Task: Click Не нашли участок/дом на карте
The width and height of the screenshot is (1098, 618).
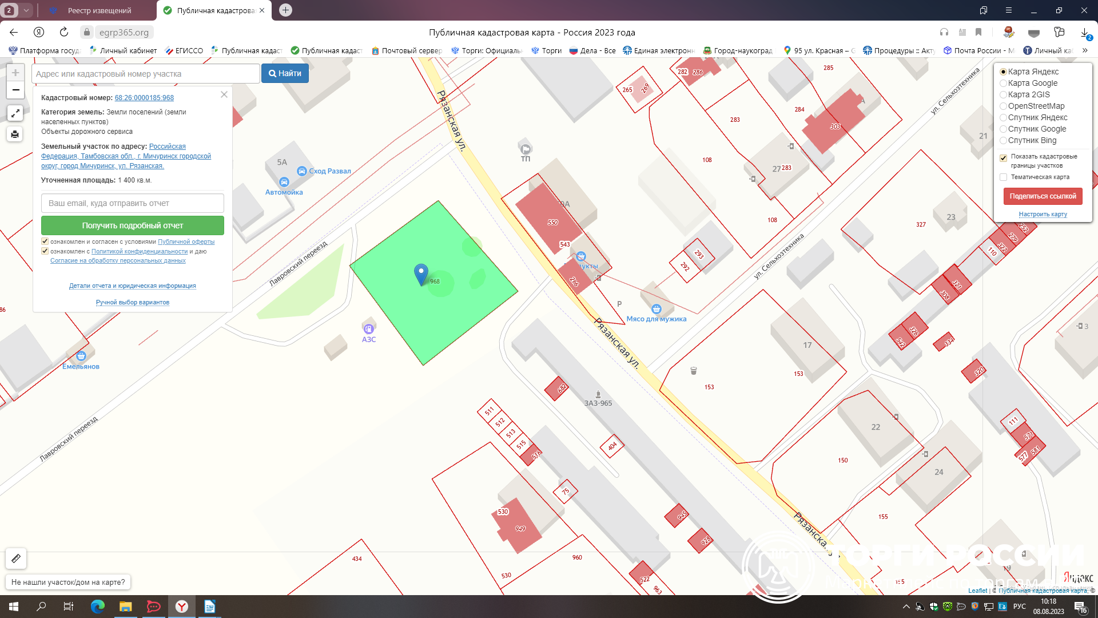Action: pos(68,582)
